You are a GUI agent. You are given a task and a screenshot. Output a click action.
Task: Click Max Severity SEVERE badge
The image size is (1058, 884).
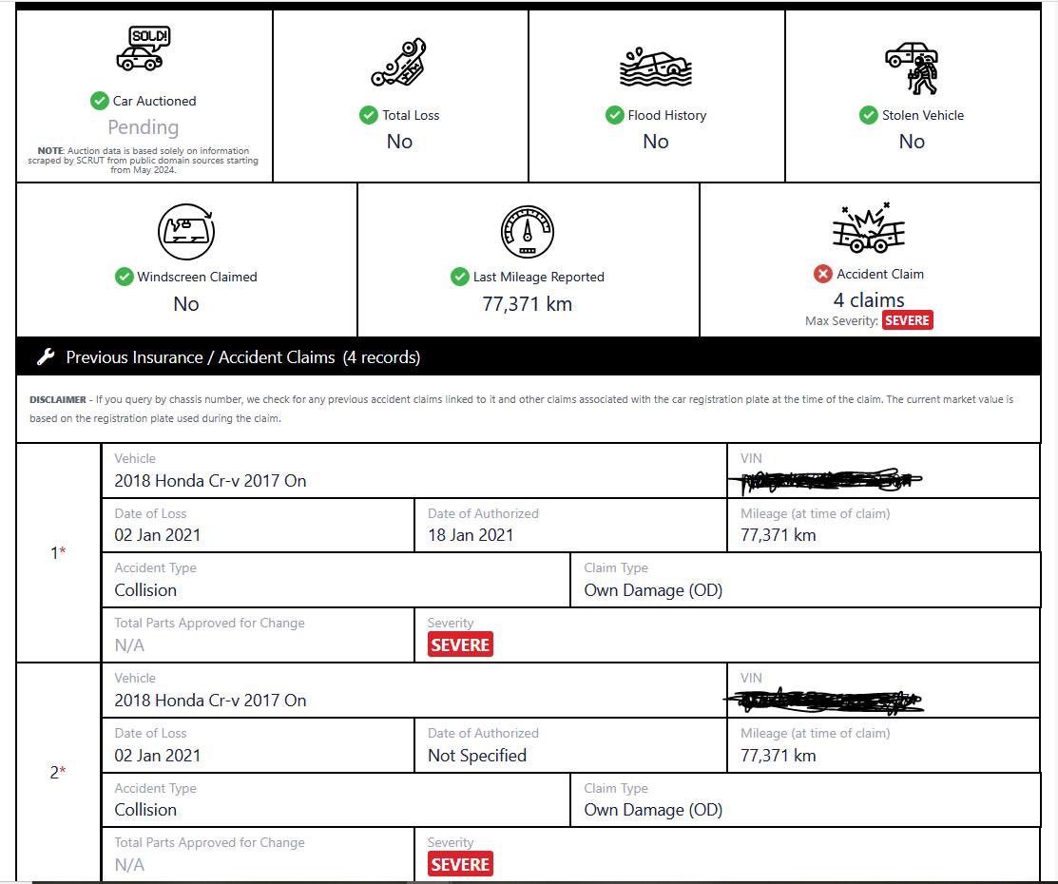coord(907,320)
